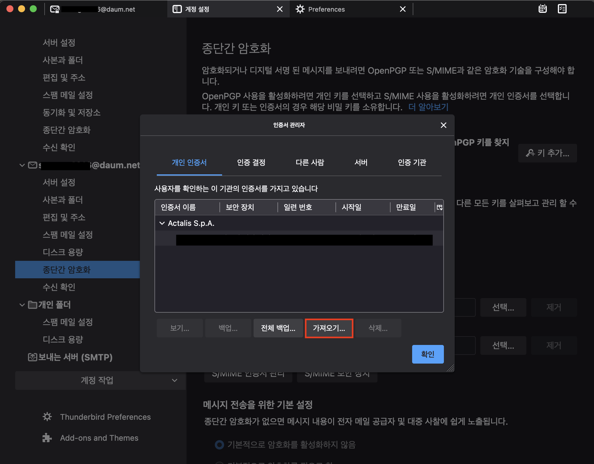594x464 pixels.
Task: Collapse the 개인 폴더 section
Action: coord(22,305)
